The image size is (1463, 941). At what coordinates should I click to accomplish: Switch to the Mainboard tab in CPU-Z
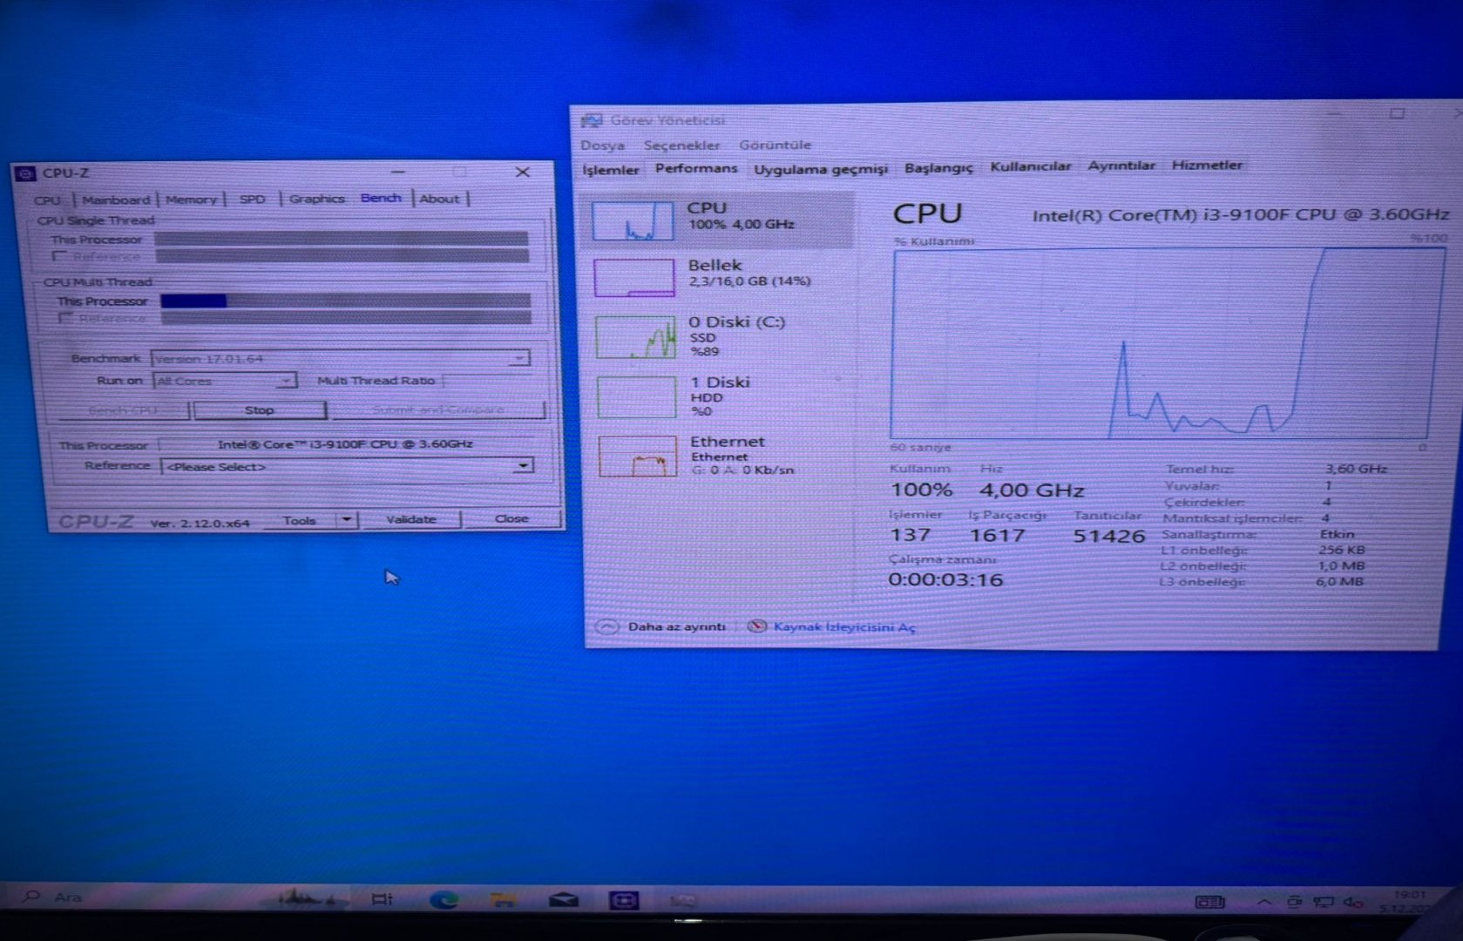(116, 200)
